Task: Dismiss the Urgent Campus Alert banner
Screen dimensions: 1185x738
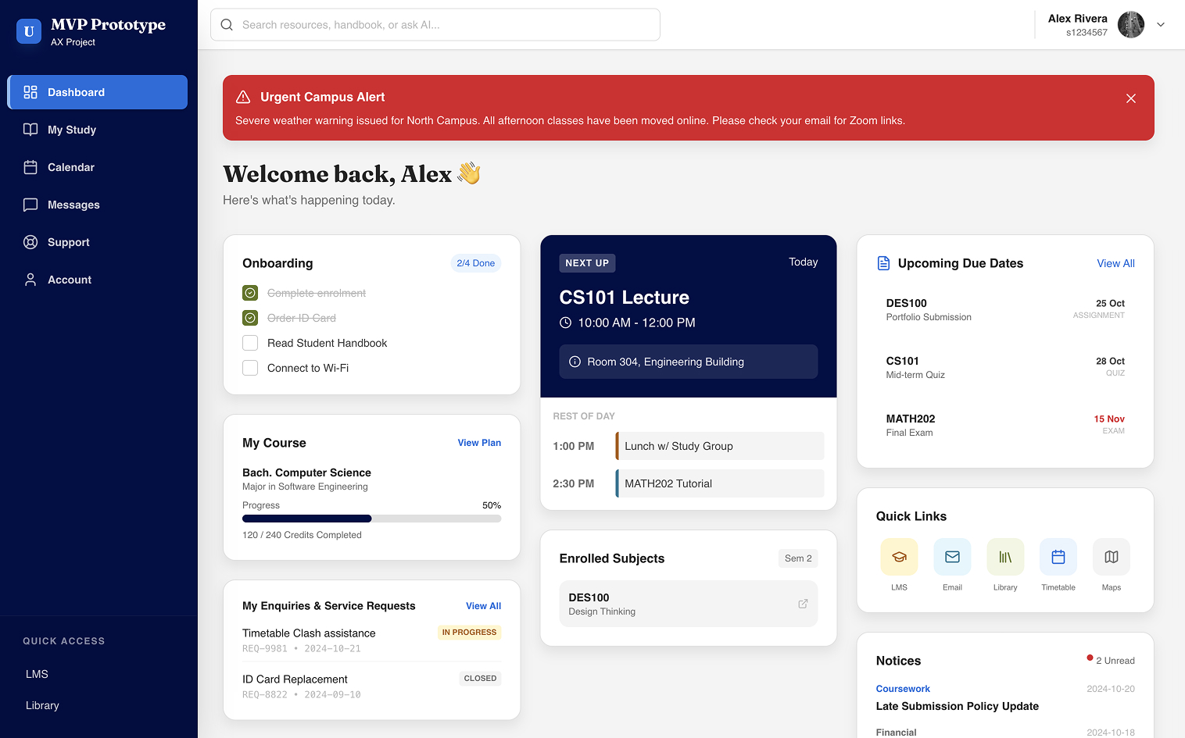Action: click(1131, 98)
